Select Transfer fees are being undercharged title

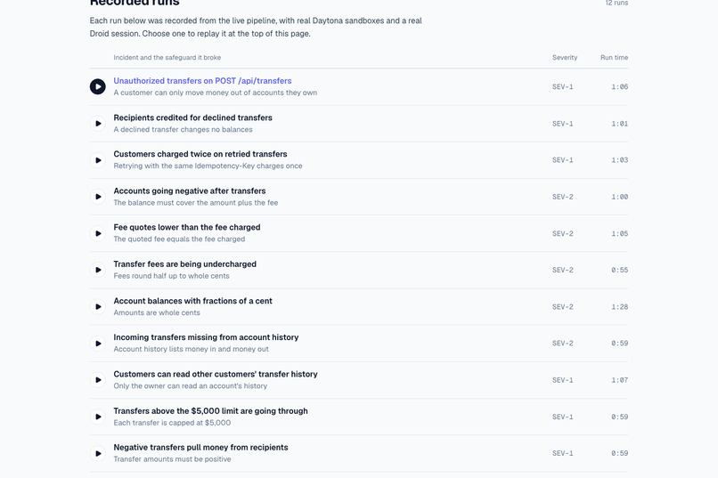coord(185,264)
